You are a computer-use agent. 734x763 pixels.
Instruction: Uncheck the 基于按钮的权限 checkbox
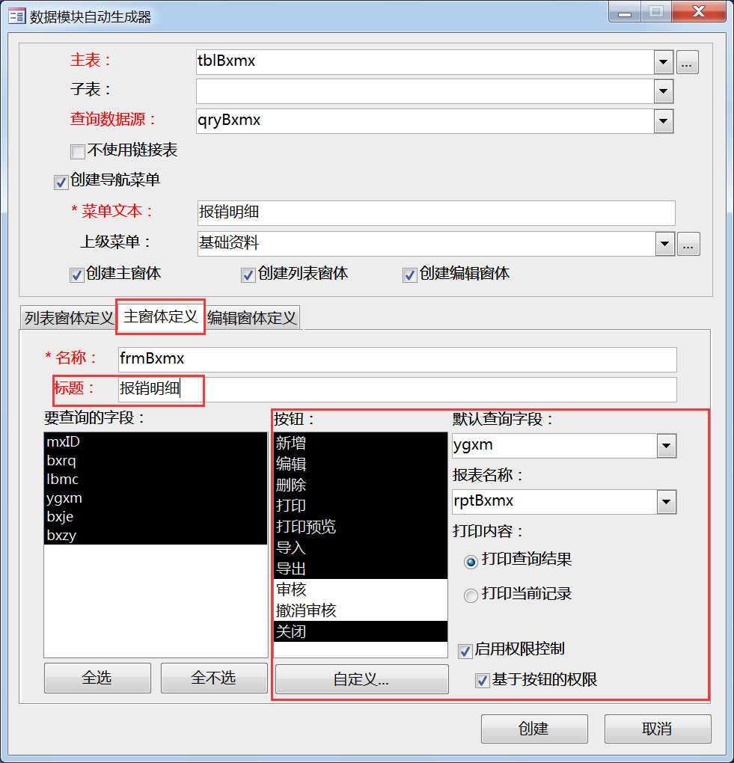(482, 680)
